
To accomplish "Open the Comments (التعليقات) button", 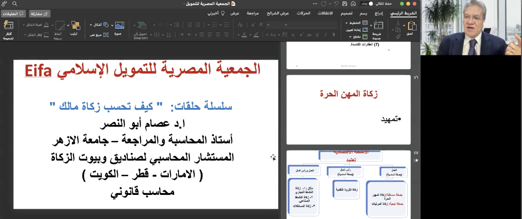I will coord(13,14).
